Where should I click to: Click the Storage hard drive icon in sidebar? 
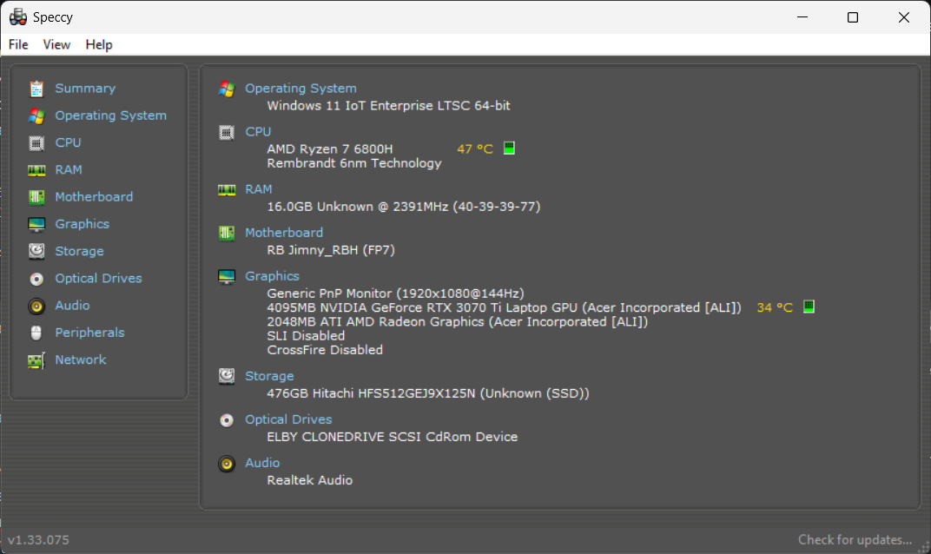(x=36, y=251)
